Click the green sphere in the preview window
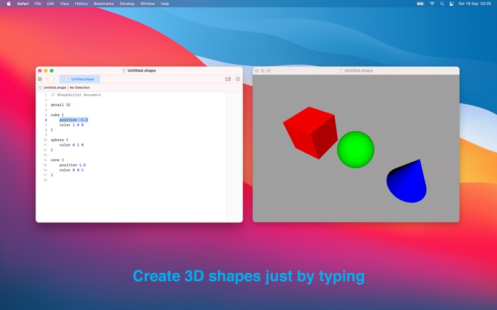The image size is (497, 310). pyautogui.click(x=355, y=149)
